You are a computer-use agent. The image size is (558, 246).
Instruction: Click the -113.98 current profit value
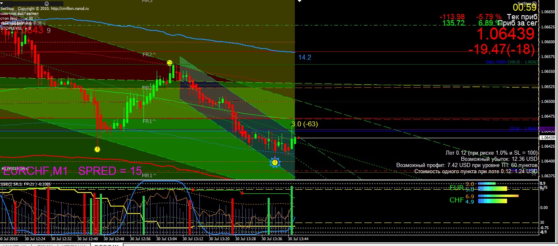point(452,17)
